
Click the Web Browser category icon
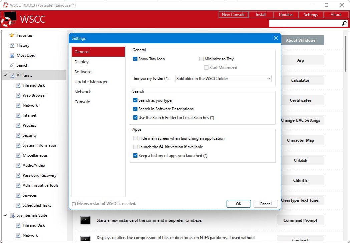(18, 95)
